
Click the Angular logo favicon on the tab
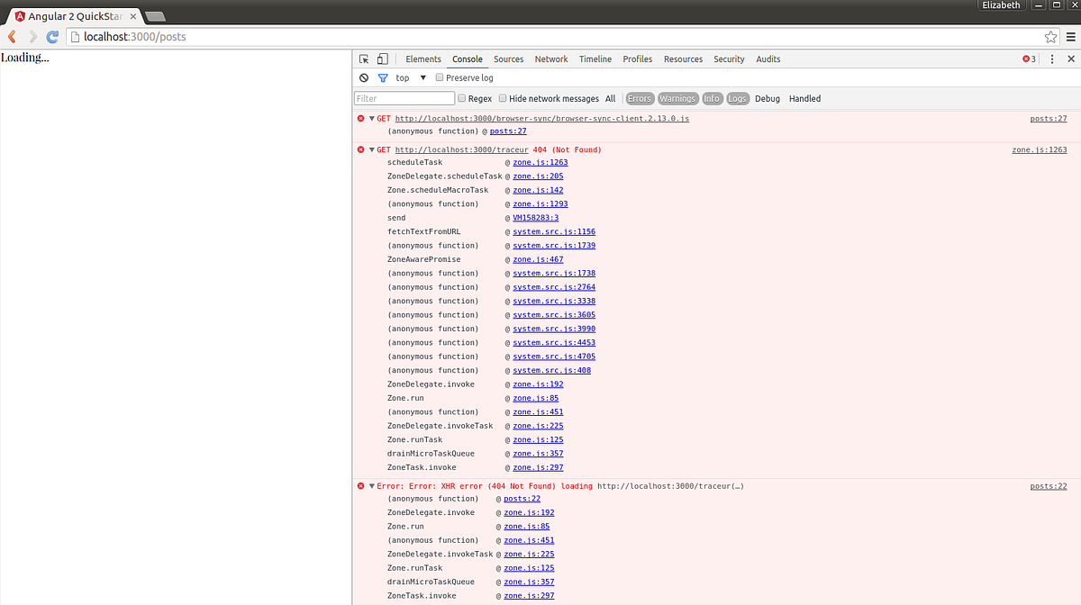coord(20,15)
